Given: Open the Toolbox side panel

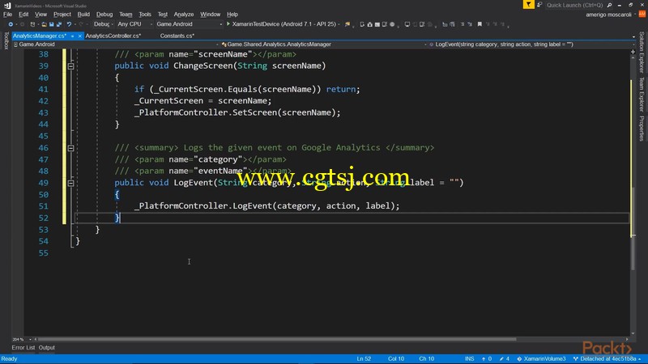Looking at the screenshot, I should click(x=6, y=41).
